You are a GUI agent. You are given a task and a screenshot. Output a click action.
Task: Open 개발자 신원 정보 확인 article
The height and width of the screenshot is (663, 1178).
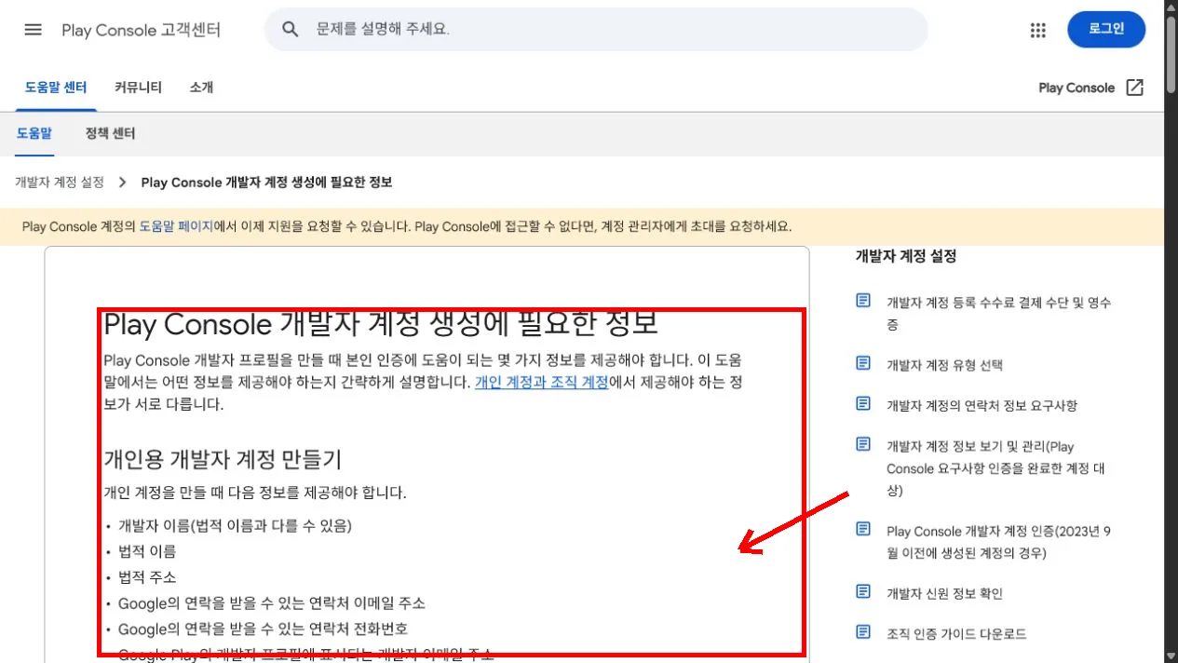(x=944, y=594)
